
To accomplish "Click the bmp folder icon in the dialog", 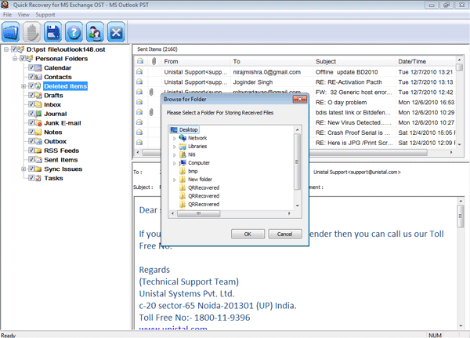I will pyautogui.click(x=183, y=171).
